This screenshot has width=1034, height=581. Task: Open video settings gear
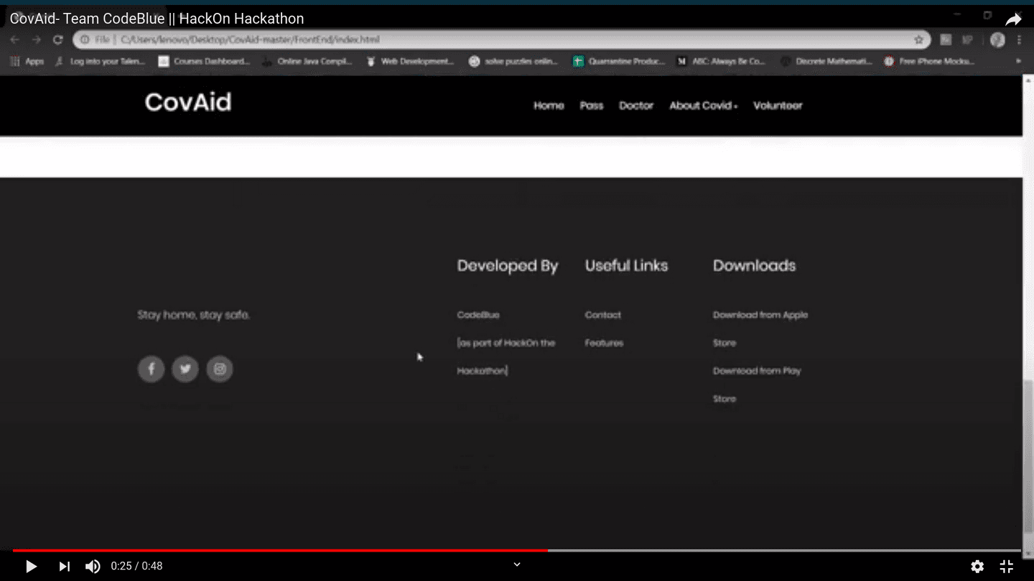pos(977,567)
